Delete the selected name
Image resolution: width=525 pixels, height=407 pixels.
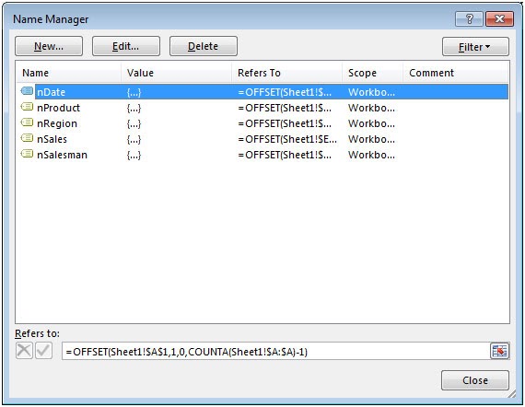[204, 46]
